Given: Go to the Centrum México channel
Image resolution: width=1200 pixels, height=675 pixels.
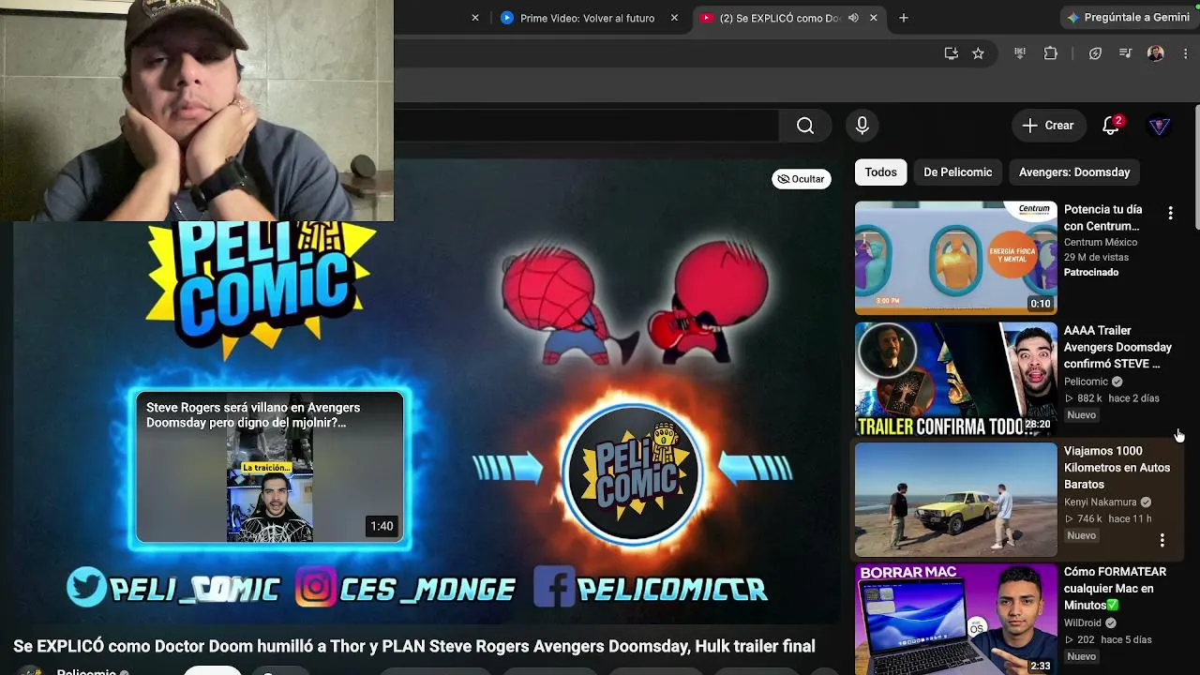Looking at the screenshot, I should [x=1101, y=243].
